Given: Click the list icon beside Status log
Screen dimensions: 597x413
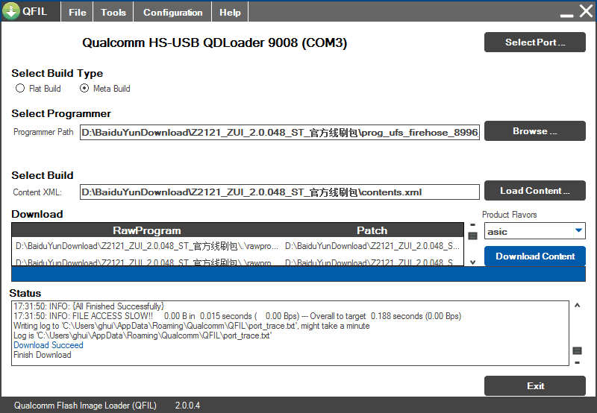Looking at the screenshot, I should pyautogui.click(x=577, y=350).
